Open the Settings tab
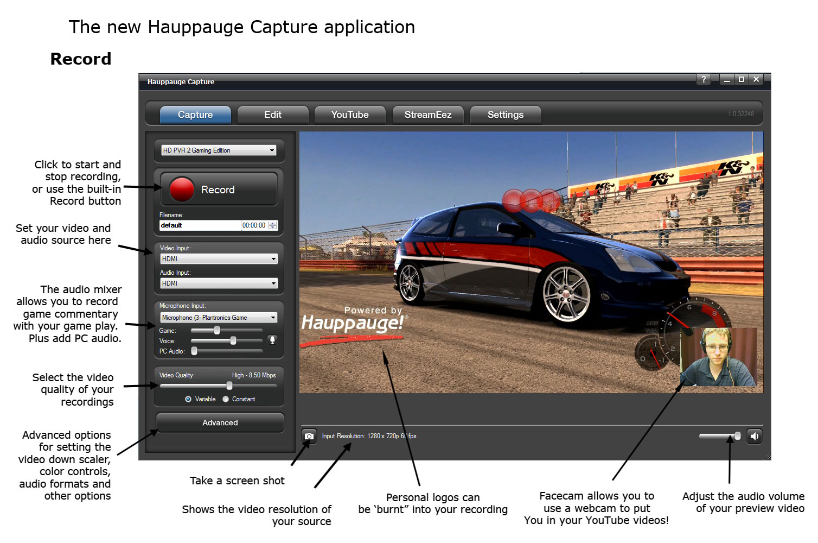This screenshot has width=818, height=543. pyautogui.click(x=505, y=115)
